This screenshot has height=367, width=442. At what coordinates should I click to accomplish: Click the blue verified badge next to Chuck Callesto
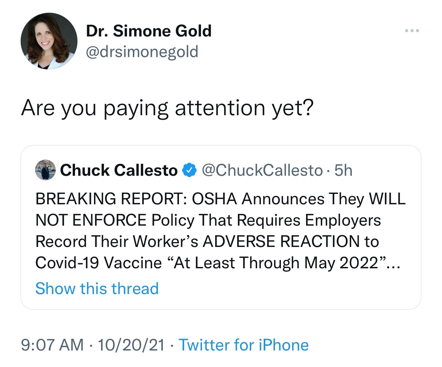[189, 170]
